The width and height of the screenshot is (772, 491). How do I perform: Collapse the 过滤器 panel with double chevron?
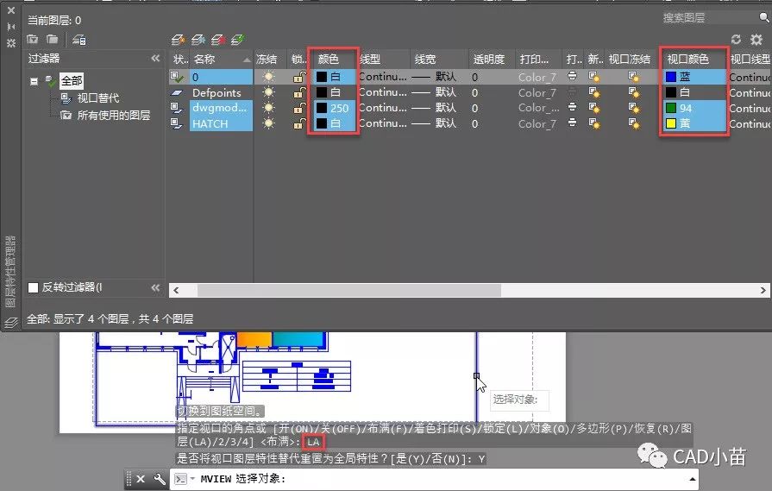tap(155, 59)
